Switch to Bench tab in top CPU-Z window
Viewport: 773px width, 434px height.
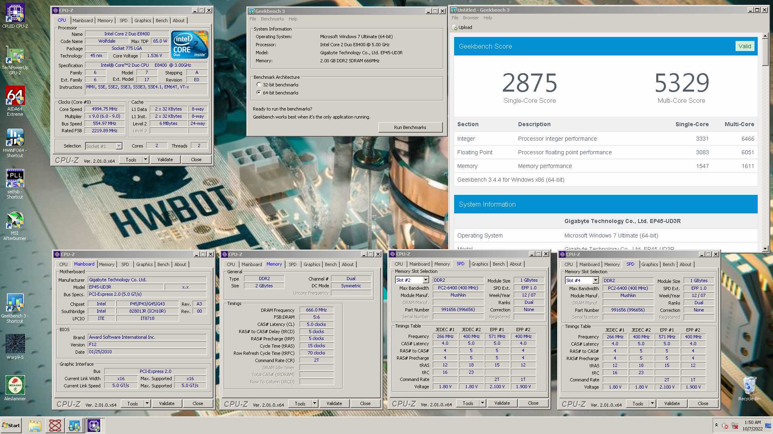pos(161,20)
